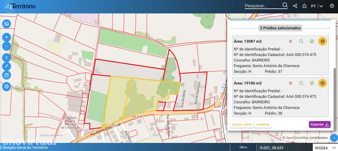Viewport: 338px width, 151px height.
Task: Open the basemap image layer button
Action: (x=7, y=24)
